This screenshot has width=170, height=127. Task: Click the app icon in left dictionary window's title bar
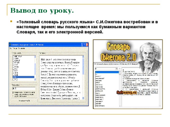click(10, 45)
